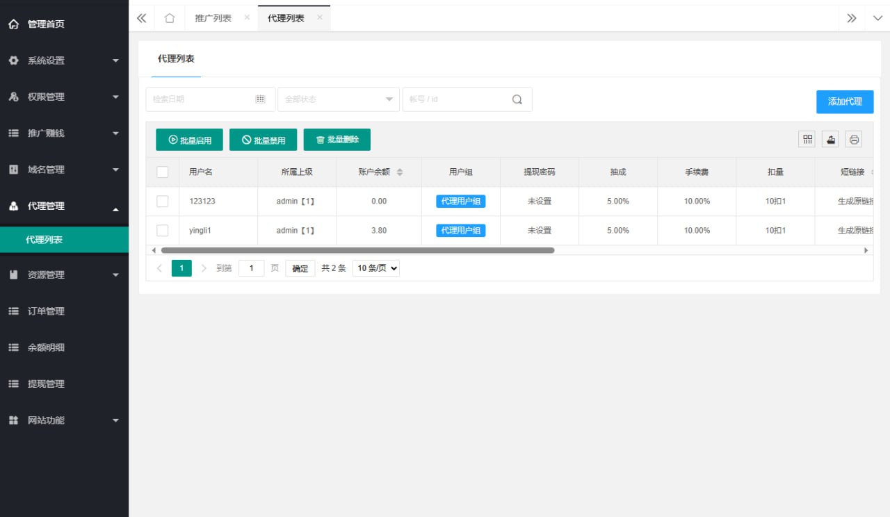The width and height of the screenshot is (890, 517).
Task: Click the table's horizontal scrollbar
Action: click(357, 250)
